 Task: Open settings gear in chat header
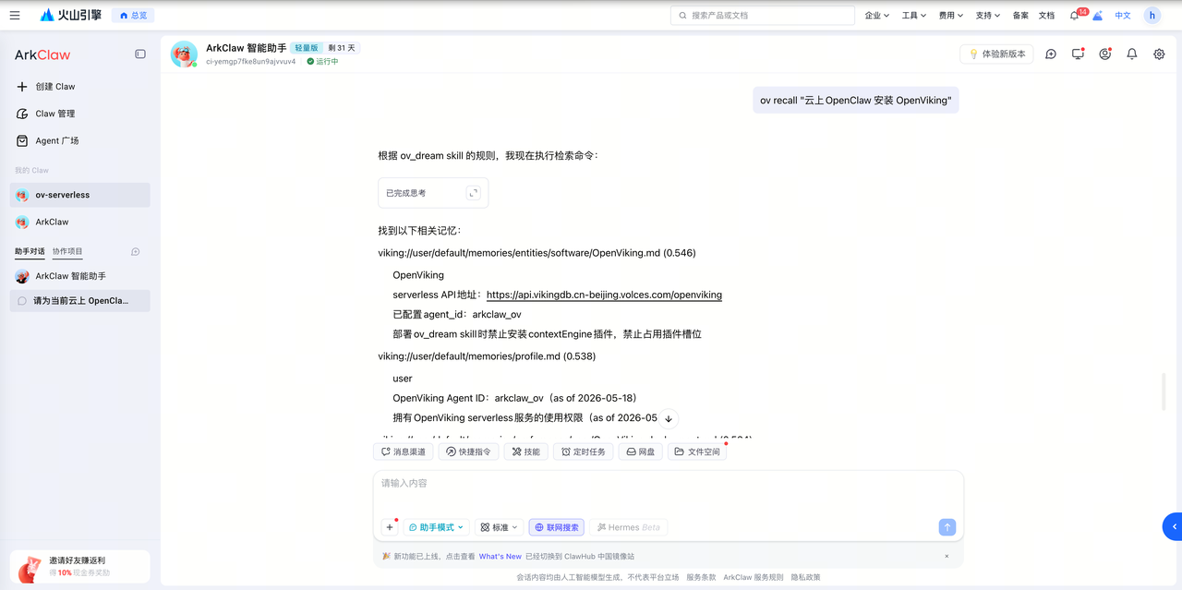tap(1159, 54)
